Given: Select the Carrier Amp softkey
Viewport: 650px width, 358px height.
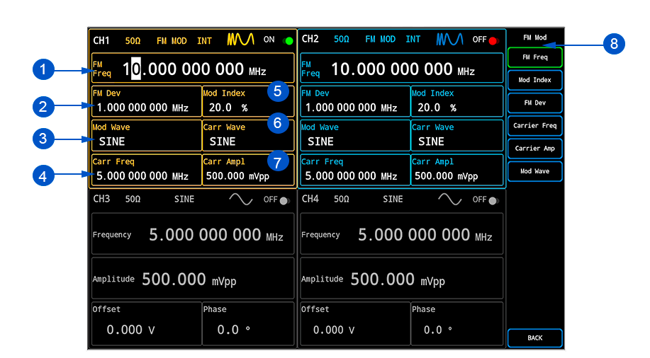Looking at the screenshot, I should click(x=534, y=148).
